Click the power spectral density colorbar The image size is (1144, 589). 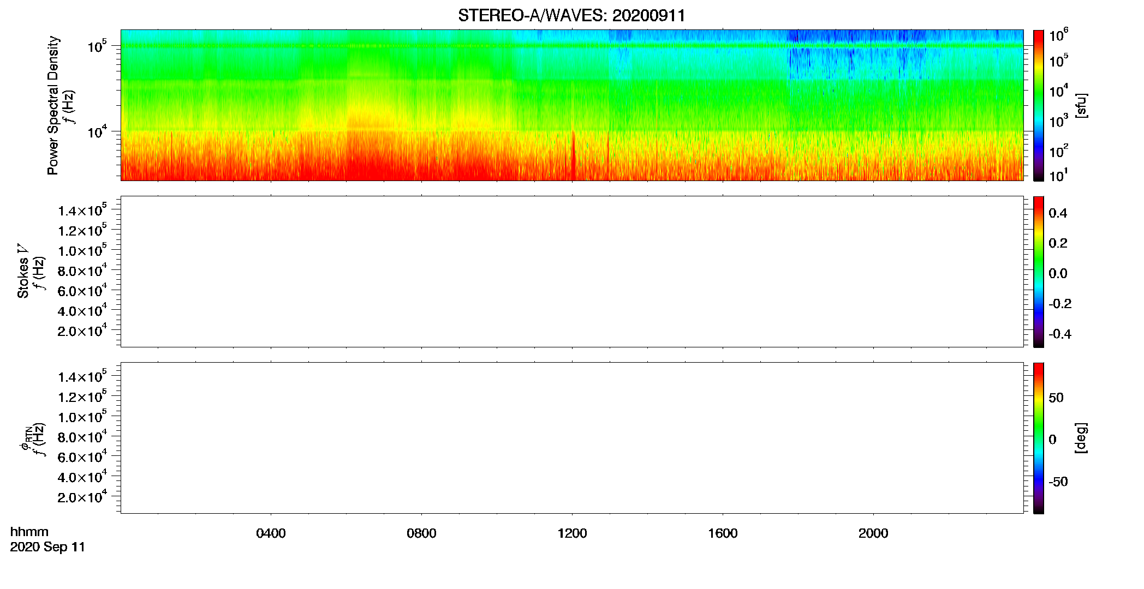click(1038, 105)
